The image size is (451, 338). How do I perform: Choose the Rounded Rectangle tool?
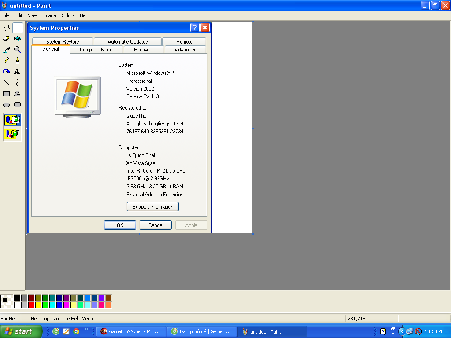pyautogui.click(x=18, y=105)
